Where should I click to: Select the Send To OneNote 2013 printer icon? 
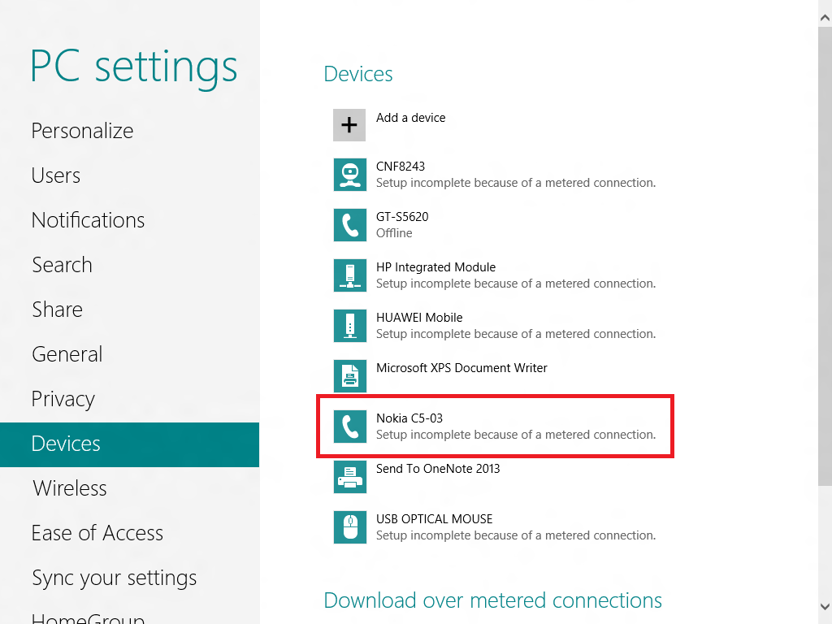(349, 476)
